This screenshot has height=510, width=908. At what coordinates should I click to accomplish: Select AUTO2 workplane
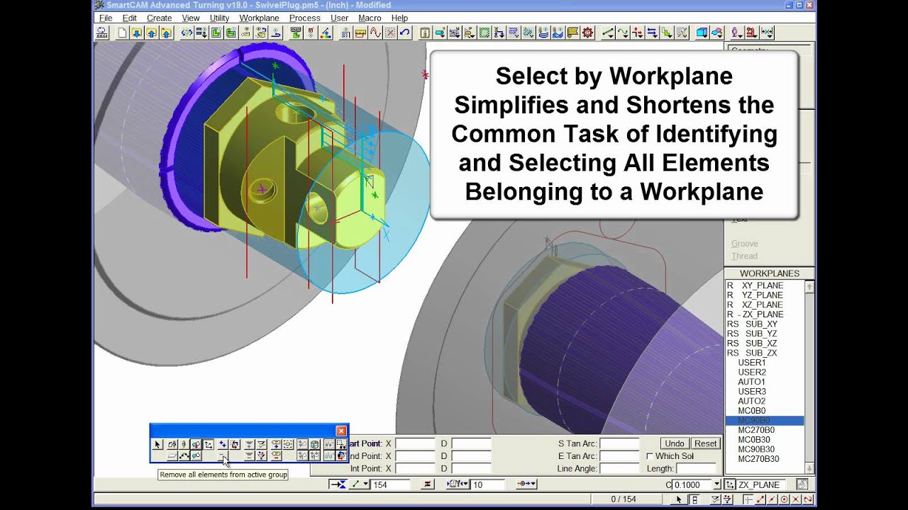click(x=765, y=401)
